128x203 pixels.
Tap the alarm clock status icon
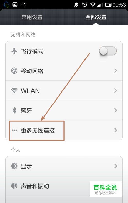coord(85,5)
